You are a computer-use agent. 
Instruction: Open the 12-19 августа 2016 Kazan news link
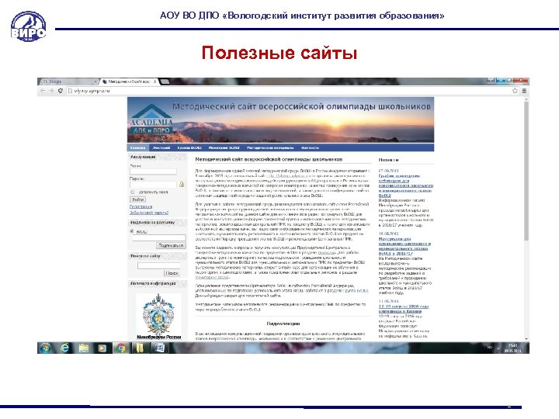point(403,309)
